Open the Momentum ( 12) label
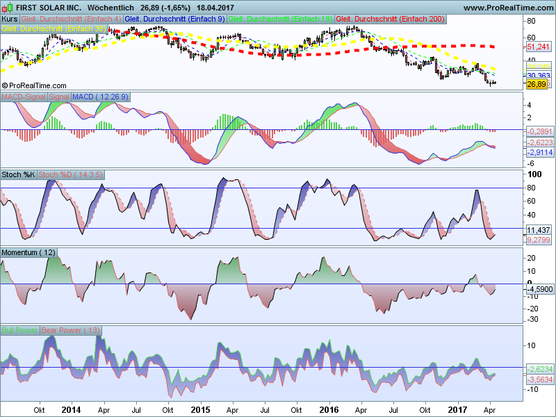Screen dimensions: 556x417 pyautogui.click(x=28, y=252)
